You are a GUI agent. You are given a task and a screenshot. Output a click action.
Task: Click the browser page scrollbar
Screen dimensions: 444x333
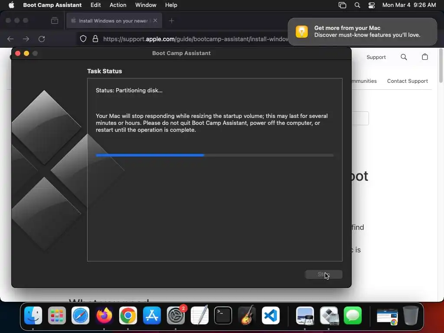click(441, 66)
